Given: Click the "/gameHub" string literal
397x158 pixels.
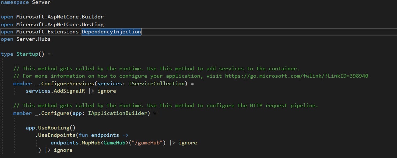Looking at the screenshot, I should 147,143.
